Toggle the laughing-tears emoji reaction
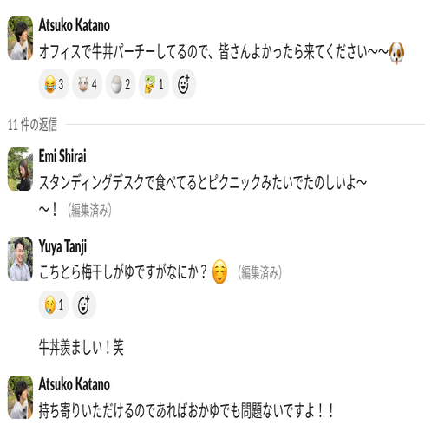 (x=54, y=84)
